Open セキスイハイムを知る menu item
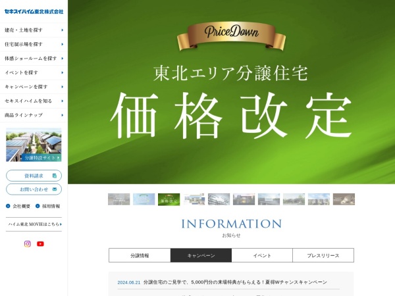Screen dimensions: 395x296 [x=34, y=101]
